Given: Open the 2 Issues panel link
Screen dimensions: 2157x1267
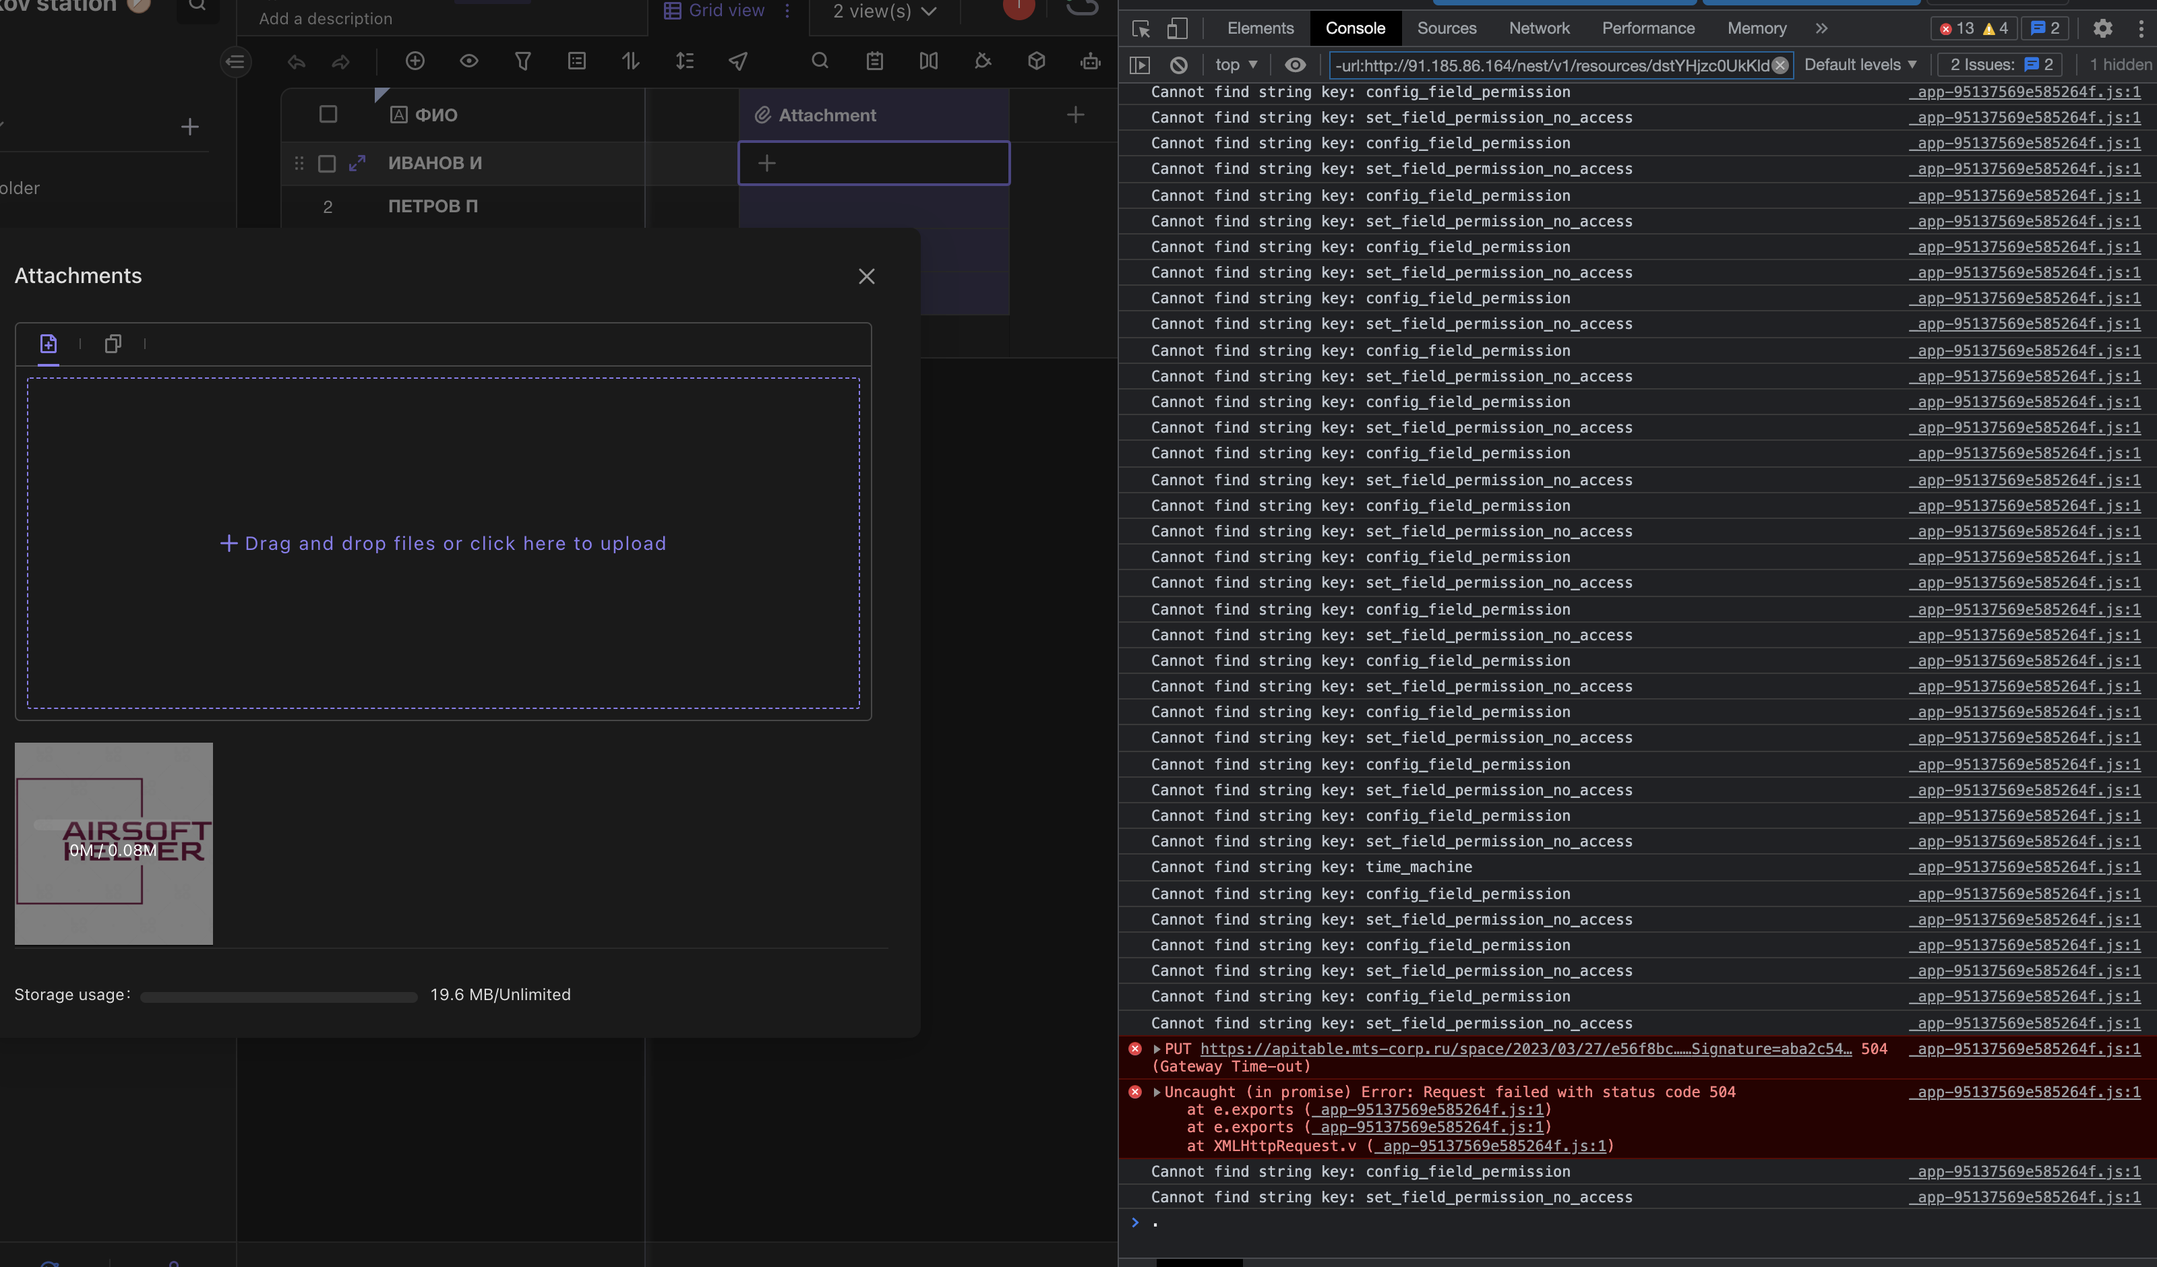Looking at the screenshot, I should (x=1999, y=64).
